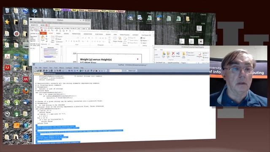Open the FILE tab in PowerPoint
This screenshot has height=152, width=270.
[x=43, y=33]
